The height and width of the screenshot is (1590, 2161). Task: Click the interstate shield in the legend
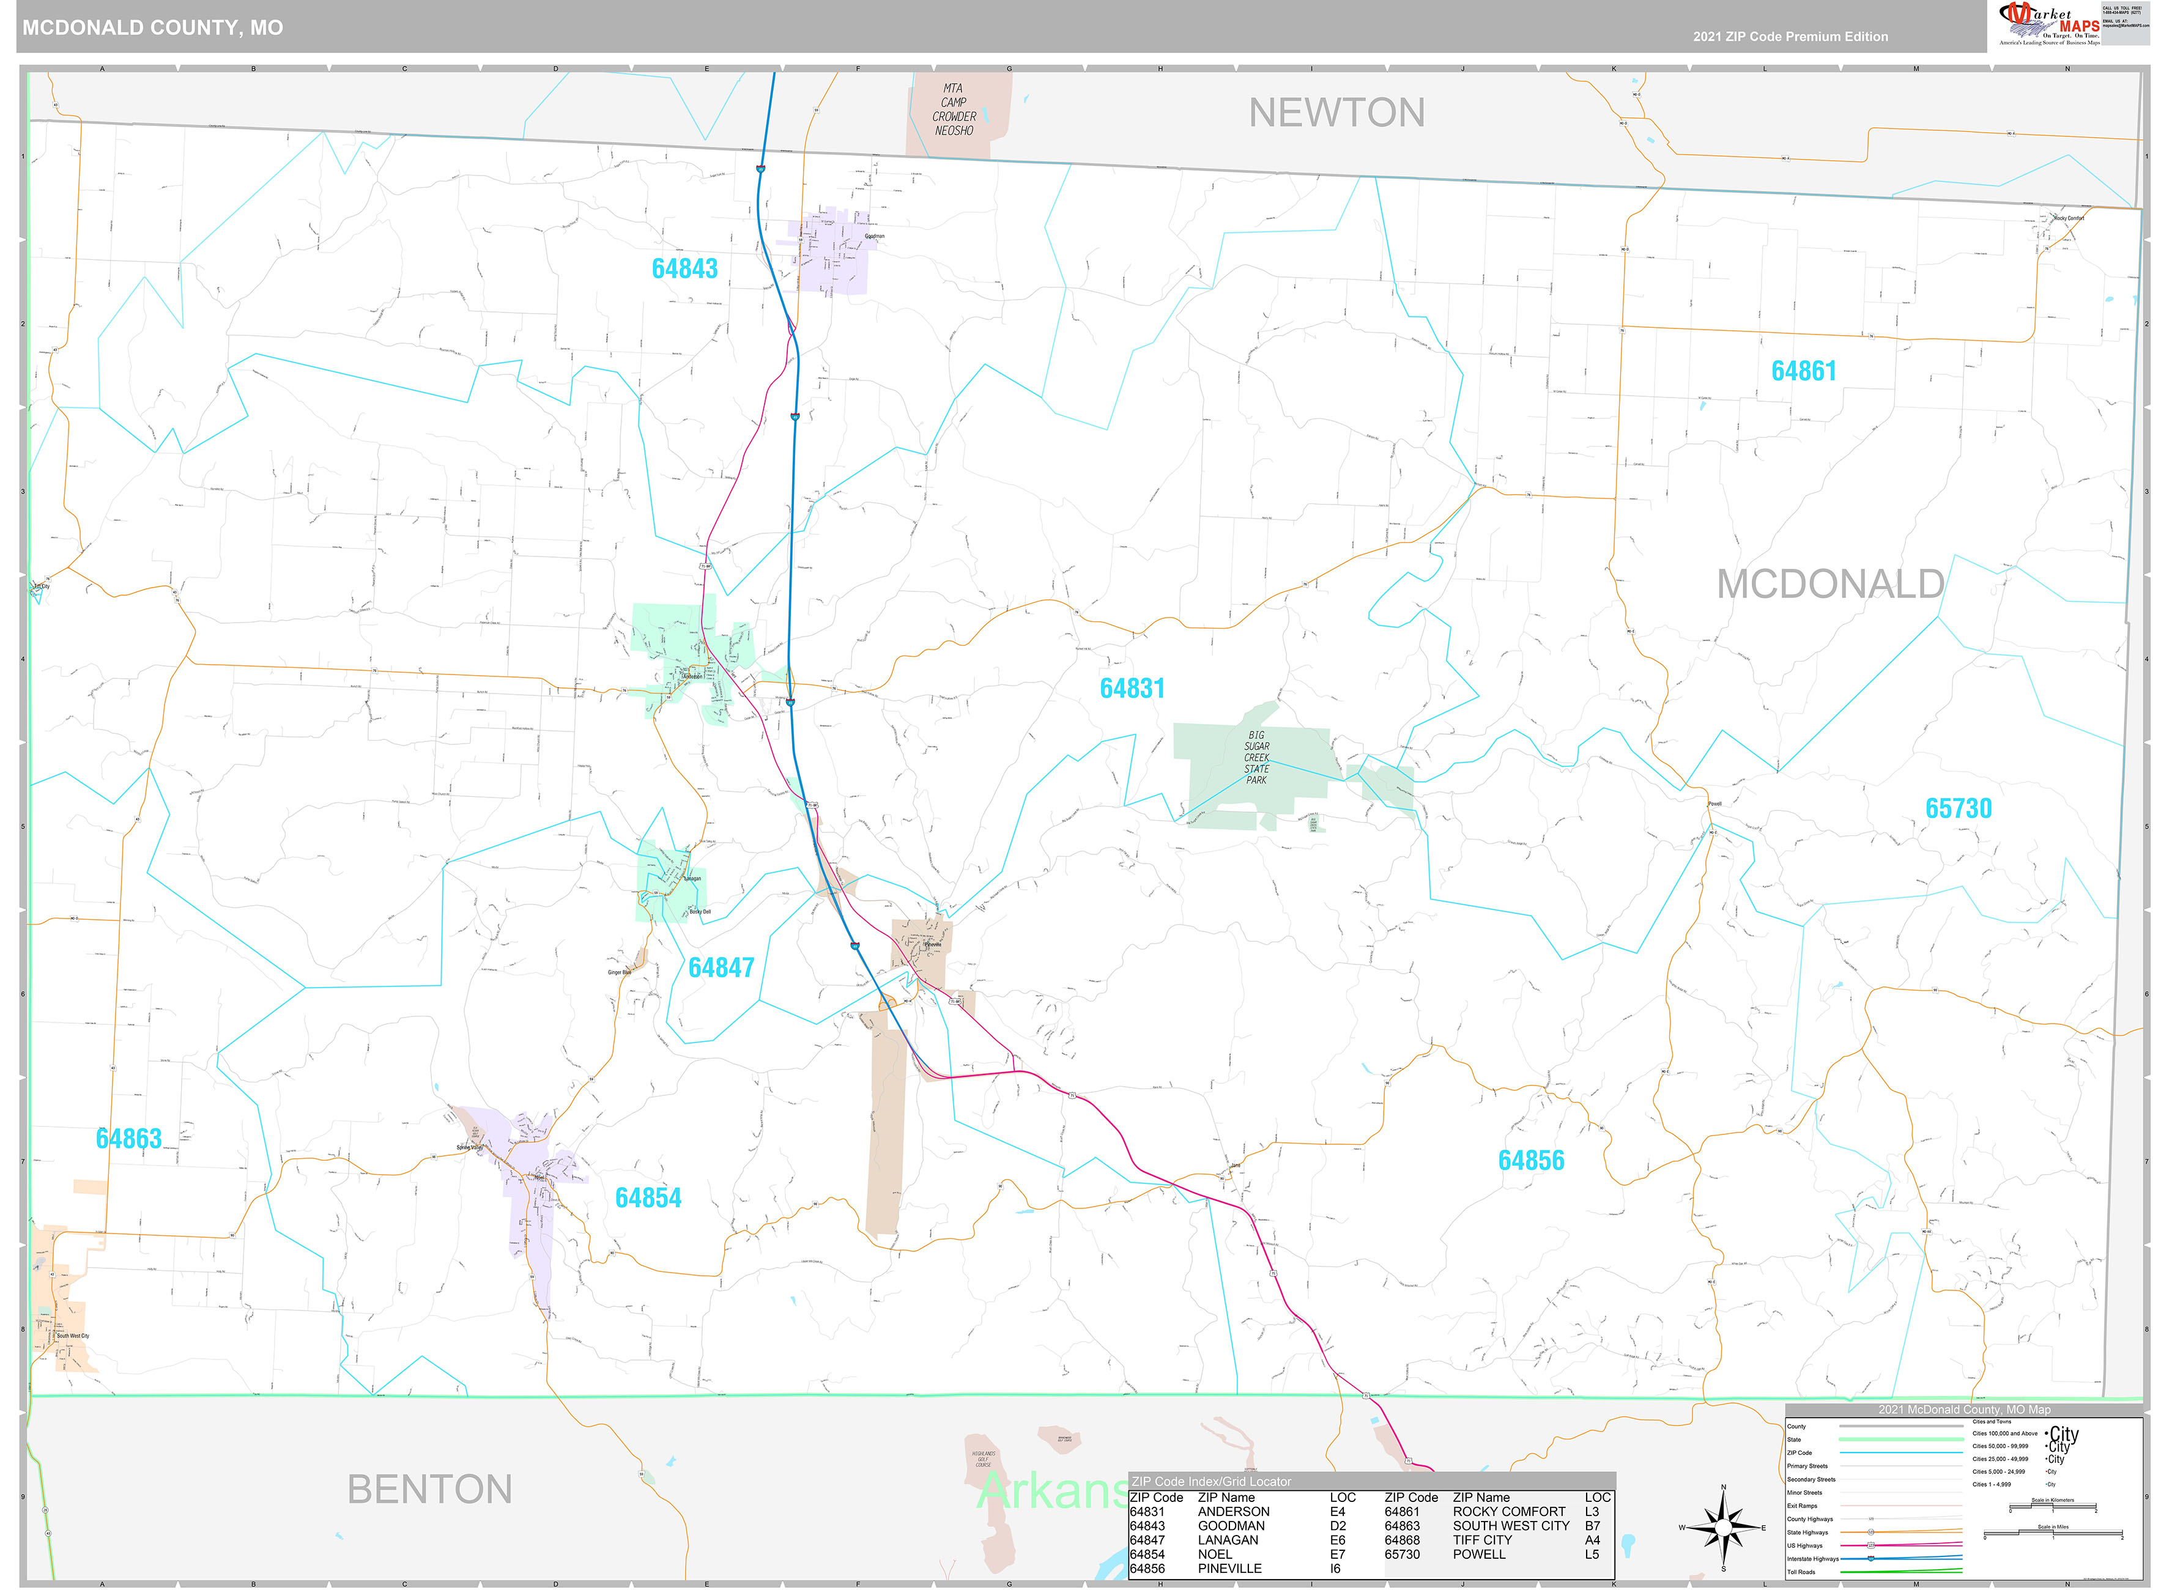[1871, 1559]
